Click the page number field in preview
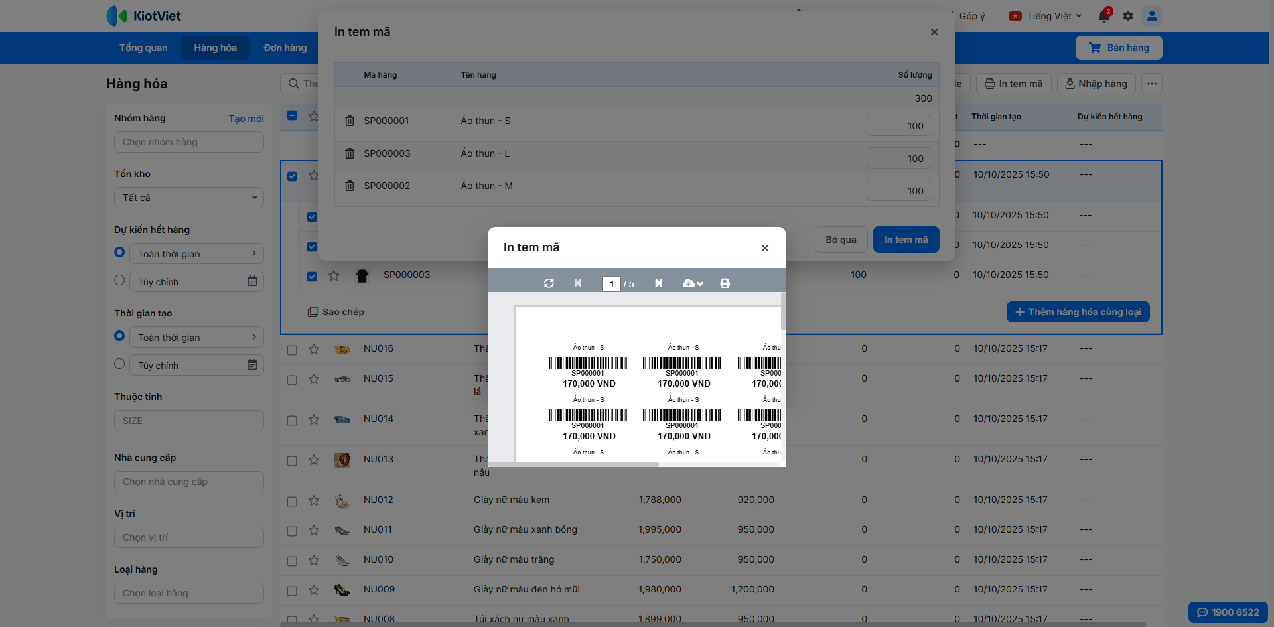This screenshot has width=1274, height=627. pyautogui.click(x=611, y=284)
